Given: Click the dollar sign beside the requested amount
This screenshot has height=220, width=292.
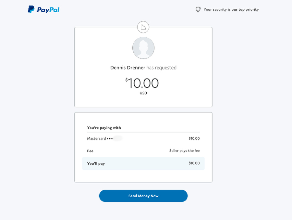Looking at the screenshot, I should (x=127, y=80).
